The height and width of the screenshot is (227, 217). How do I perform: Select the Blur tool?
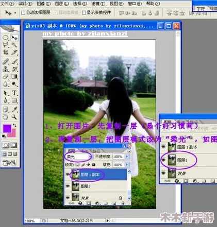pos(6,84)
